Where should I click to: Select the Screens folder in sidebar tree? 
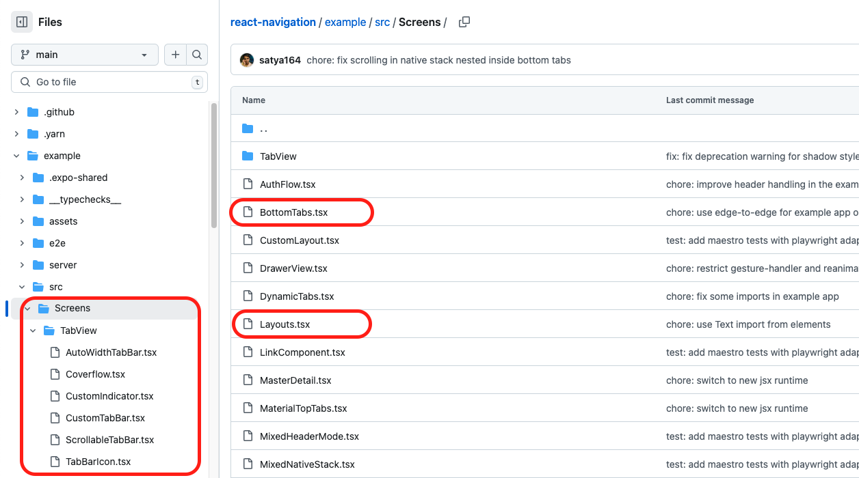[72, 309]
